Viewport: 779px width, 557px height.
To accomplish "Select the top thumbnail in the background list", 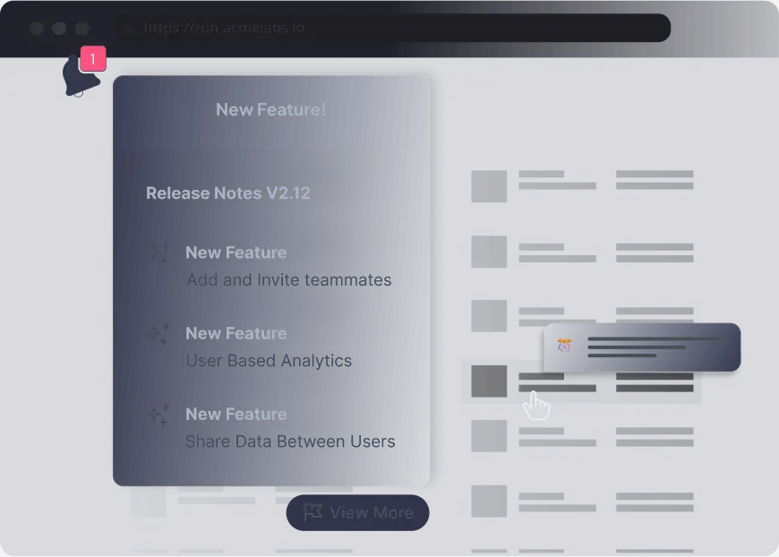I will pos(489,185).
